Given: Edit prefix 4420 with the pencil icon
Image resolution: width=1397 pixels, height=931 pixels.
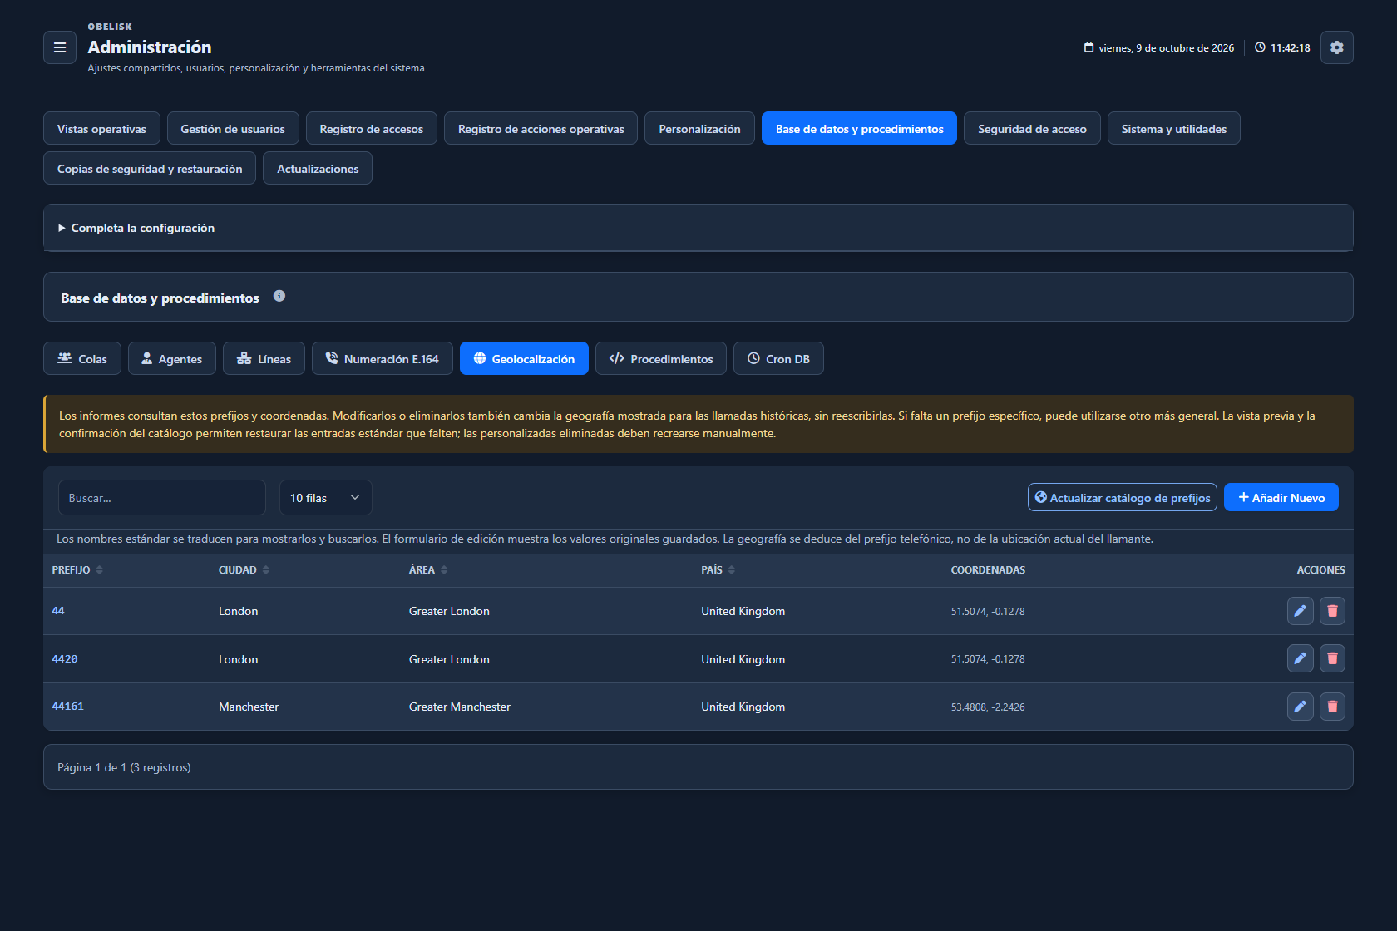Looking at the screenshot, I should pos(1301,658).
